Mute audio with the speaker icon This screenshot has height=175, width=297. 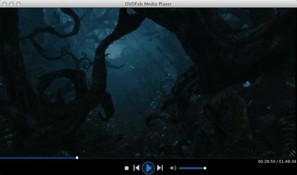(173, 168)
